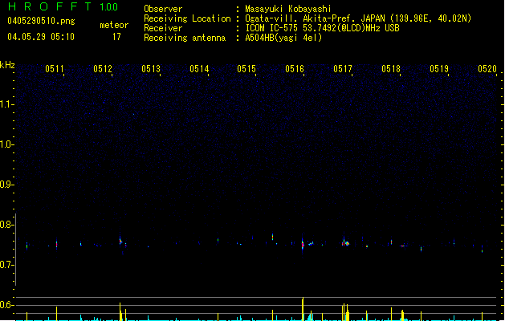Click the 0516 time marker

tap(295, 69)
